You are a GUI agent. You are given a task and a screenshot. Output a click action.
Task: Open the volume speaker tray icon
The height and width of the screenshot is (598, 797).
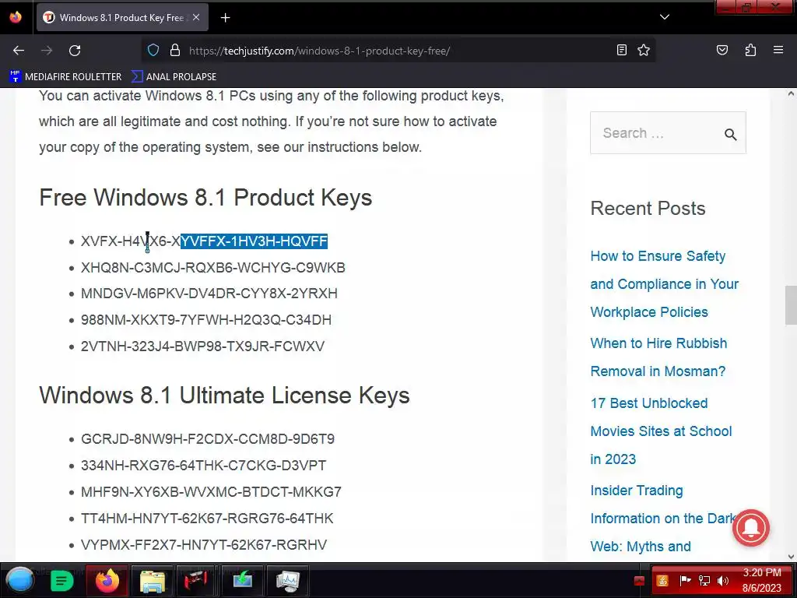click(x=722, y=581)
